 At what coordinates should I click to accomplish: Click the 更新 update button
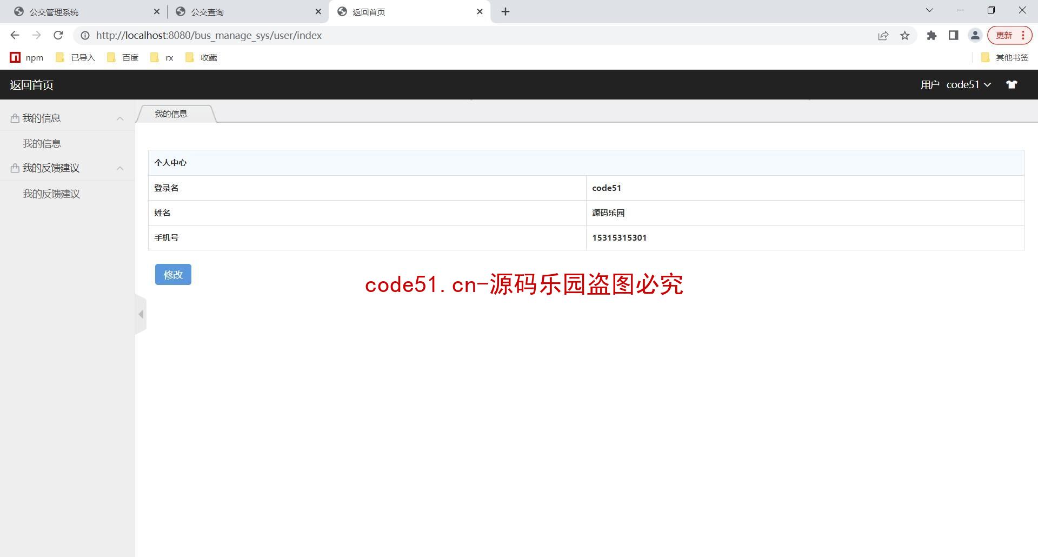[x=1010, y=36]
